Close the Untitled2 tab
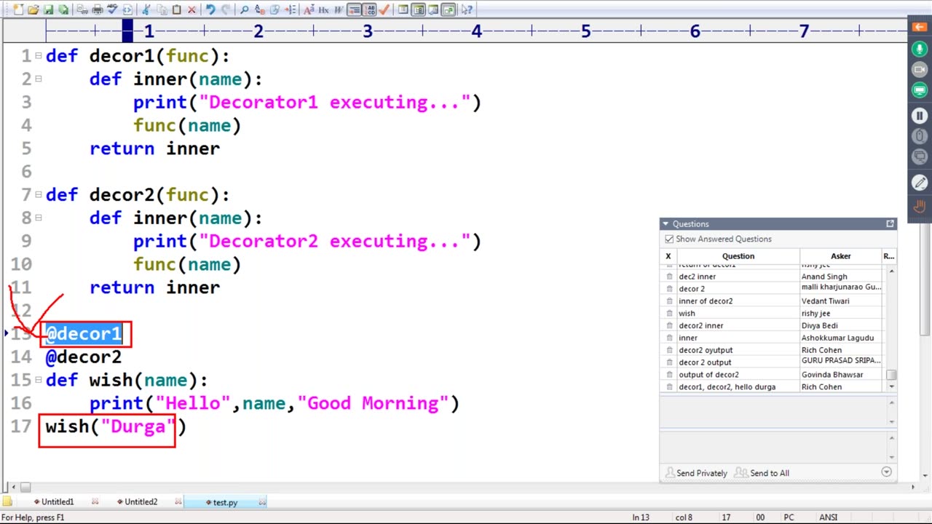Viewport: 932px width, 524px height. pos(178,502)
